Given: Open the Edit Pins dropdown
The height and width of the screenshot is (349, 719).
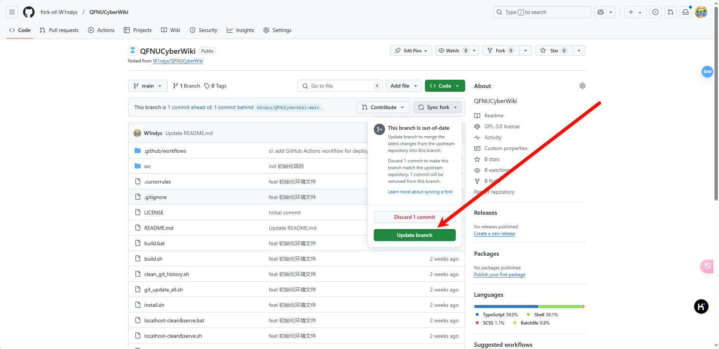Looking at the screenshot, I should tap(411, 50).
